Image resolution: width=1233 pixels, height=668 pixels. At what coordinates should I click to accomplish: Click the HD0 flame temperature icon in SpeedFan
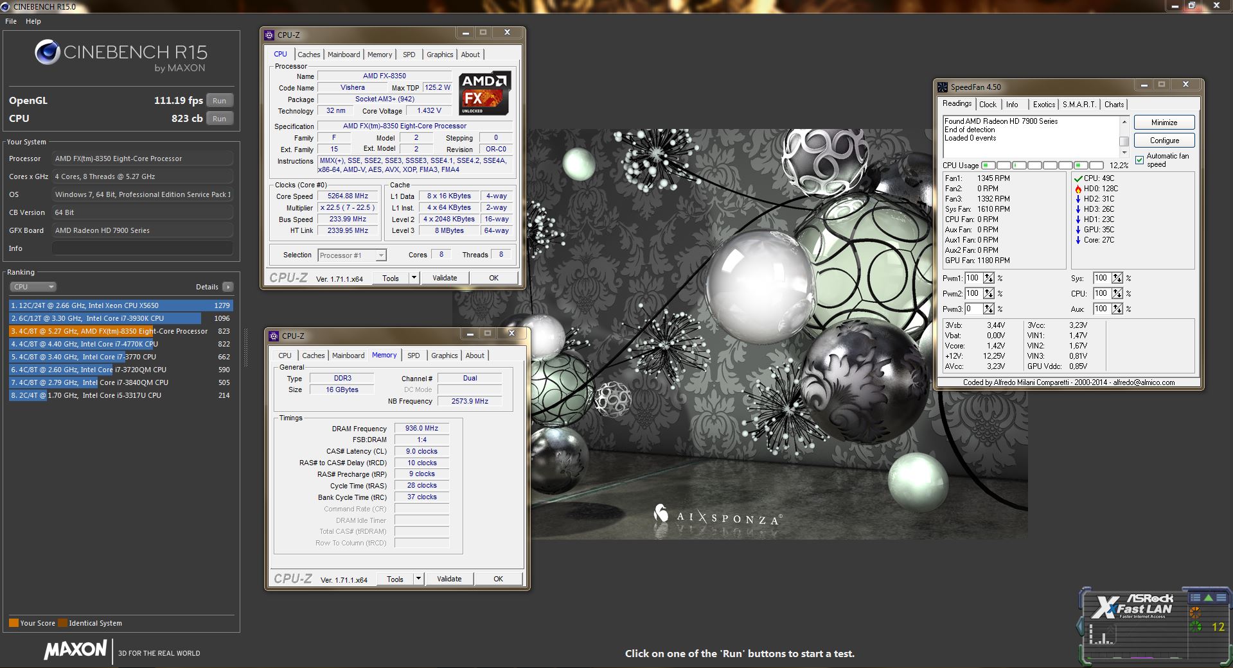pos(1078,189)
